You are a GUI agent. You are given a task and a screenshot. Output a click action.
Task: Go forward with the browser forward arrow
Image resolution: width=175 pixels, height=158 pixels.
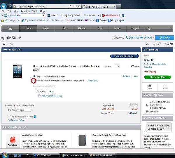[x=10, y=6]
